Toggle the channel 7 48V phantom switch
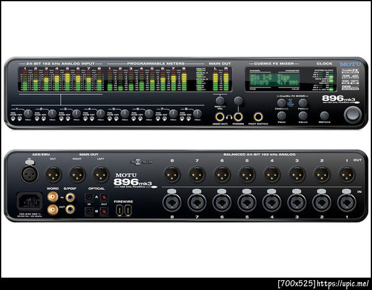Image resolution: width=372 pixels, height=290 pixels. coord(165,119)
